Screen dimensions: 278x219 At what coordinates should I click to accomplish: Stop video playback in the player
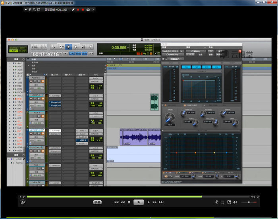pyautogui.click(x=129, y=202)
